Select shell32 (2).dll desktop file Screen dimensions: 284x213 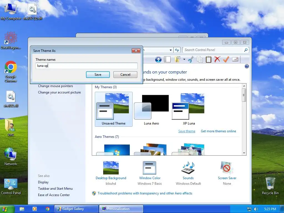click(x=32, y=11)
